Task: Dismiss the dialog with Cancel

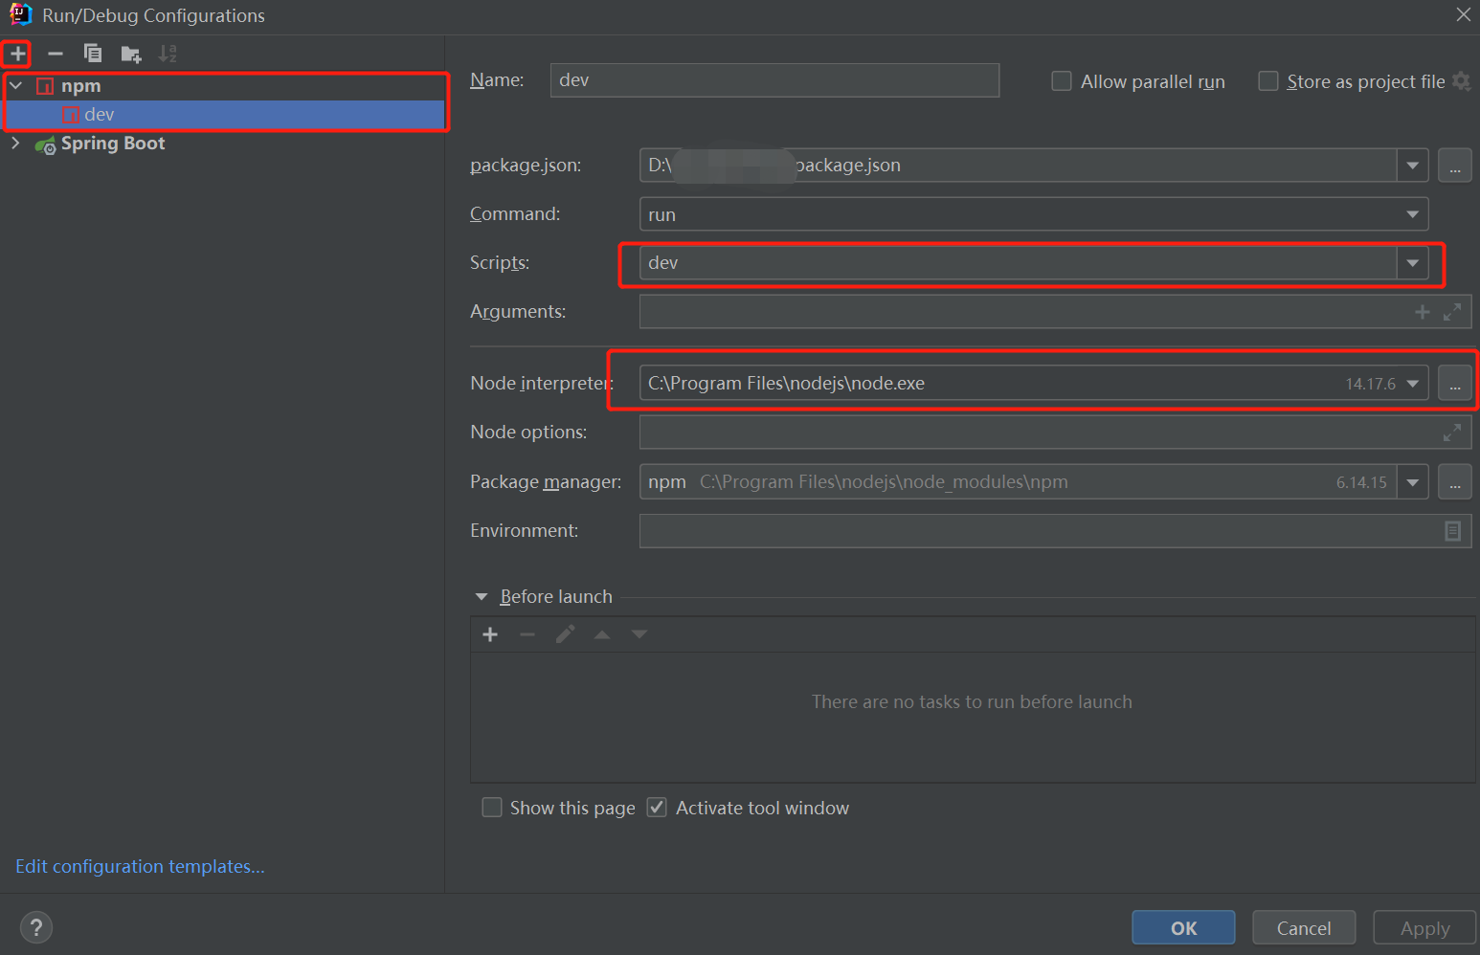Action: click(x=1304, y=928)
